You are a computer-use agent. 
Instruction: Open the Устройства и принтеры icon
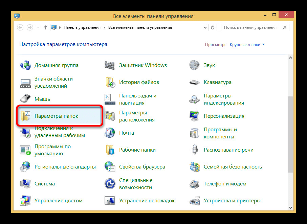click(x=195, y=201)
